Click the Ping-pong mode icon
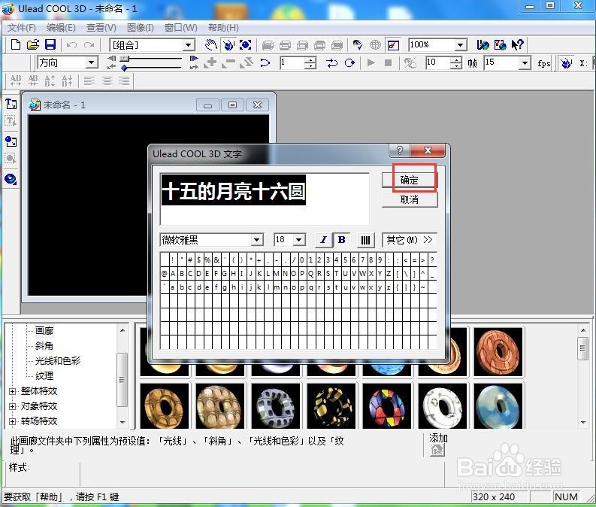Viewport: 596px width, 507px height. pos(349,62)
